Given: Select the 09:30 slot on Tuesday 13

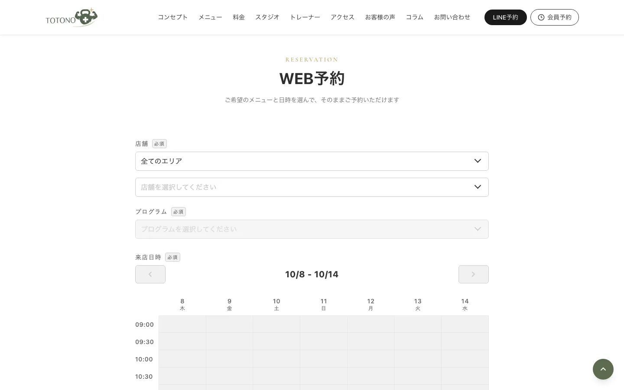Looking at the screenshot, I should click(x=418, y=341).
